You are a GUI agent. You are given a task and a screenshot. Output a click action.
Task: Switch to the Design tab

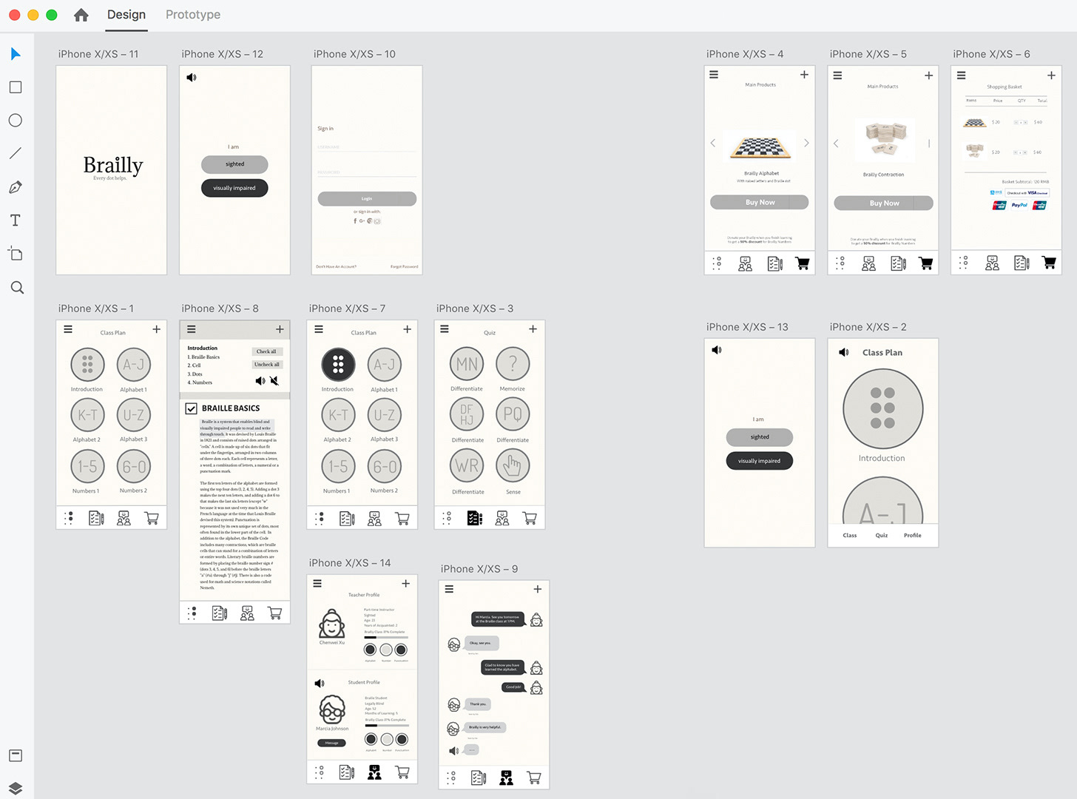[x=126, y=15]
